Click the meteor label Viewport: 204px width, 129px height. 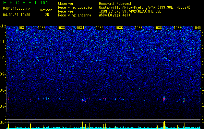pos(46,10)
